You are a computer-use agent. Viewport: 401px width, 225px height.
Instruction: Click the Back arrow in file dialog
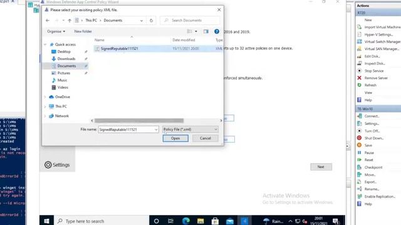click(x=48, y=21)
